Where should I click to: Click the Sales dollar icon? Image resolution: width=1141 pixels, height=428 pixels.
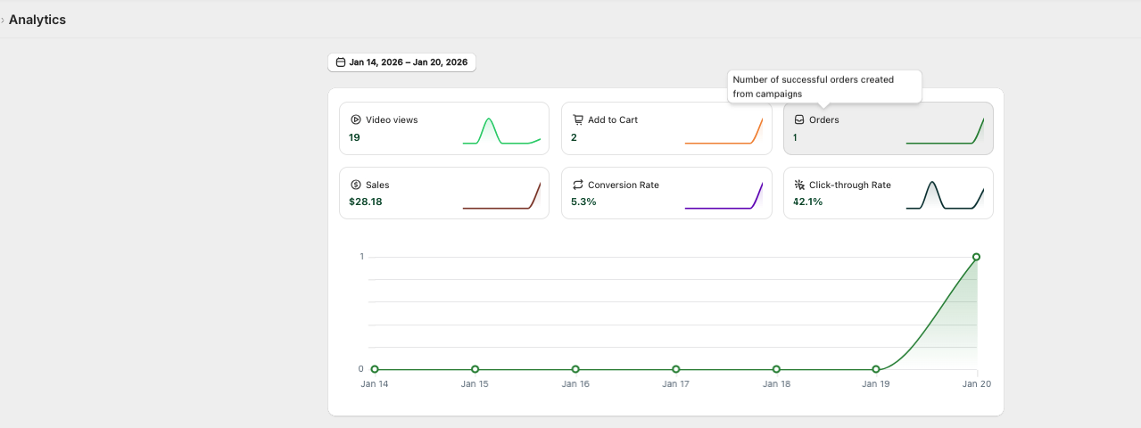coord(355,185)
